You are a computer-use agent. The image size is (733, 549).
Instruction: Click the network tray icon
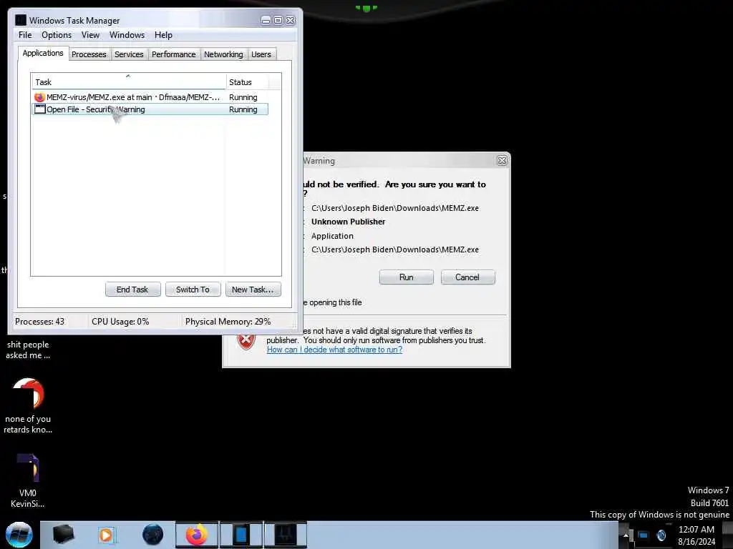644,535
